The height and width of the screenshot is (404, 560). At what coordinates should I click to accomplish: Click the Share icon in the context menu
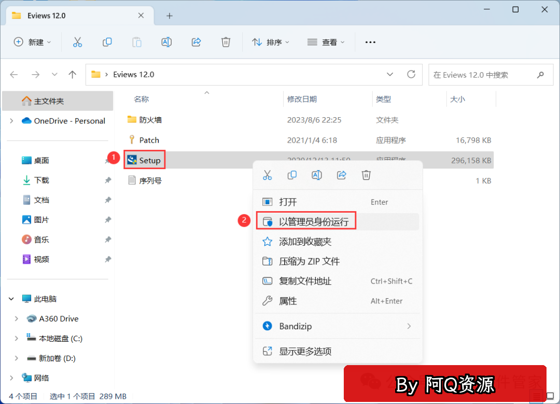(x=341, y=175)
